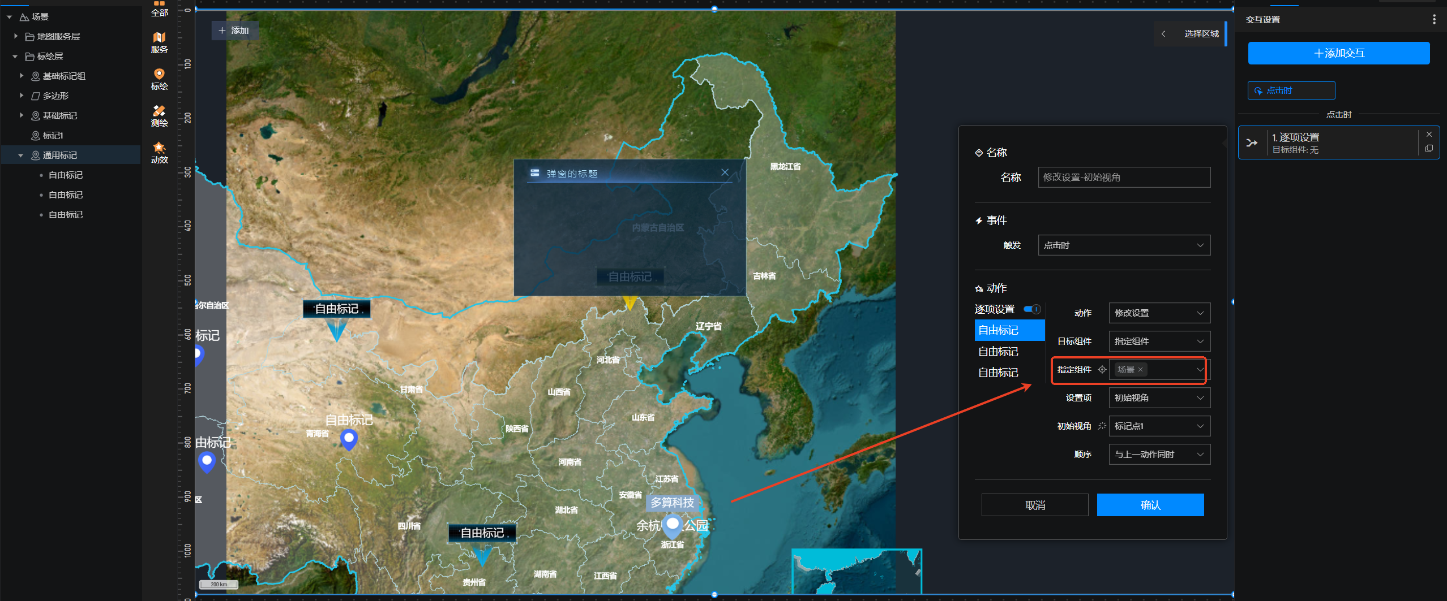Open the 服务 category in the icon sidebar
The image size is (1447, 601).
coord(159,42)
